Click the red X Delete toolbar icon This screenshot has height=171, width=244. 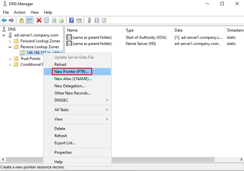pos(39,20)
